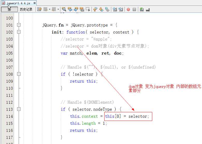202x144 pixels.
Task: Toggle bookmark on current line
Action: 107,9
